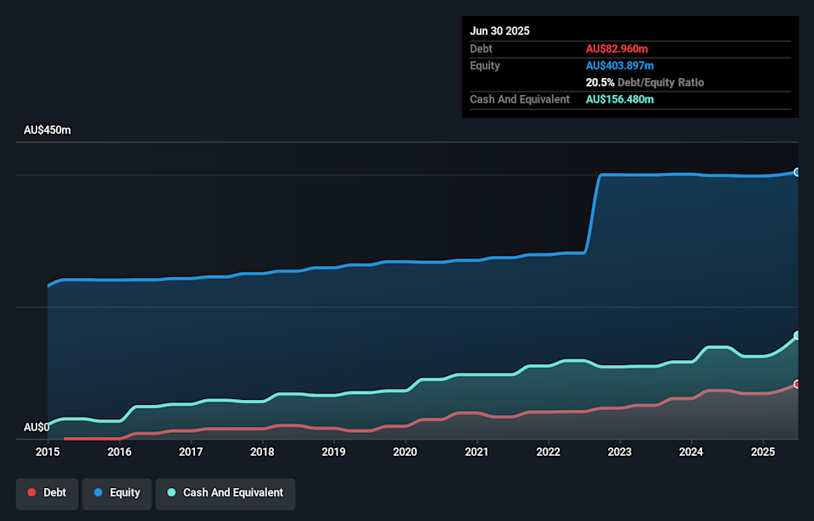The width and height of the screenshot is (814, 521).
Task: Select the teal Cash line endpoint marker
Action: [x=797, y=335]
